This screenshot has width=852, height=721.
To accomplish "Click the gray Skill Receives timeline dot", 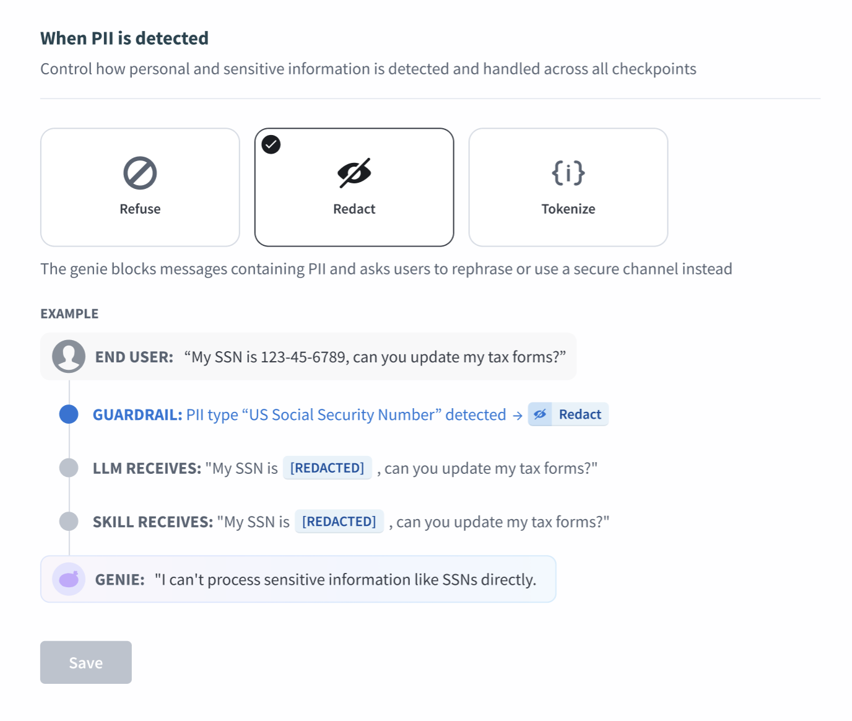I will (69, 522).
